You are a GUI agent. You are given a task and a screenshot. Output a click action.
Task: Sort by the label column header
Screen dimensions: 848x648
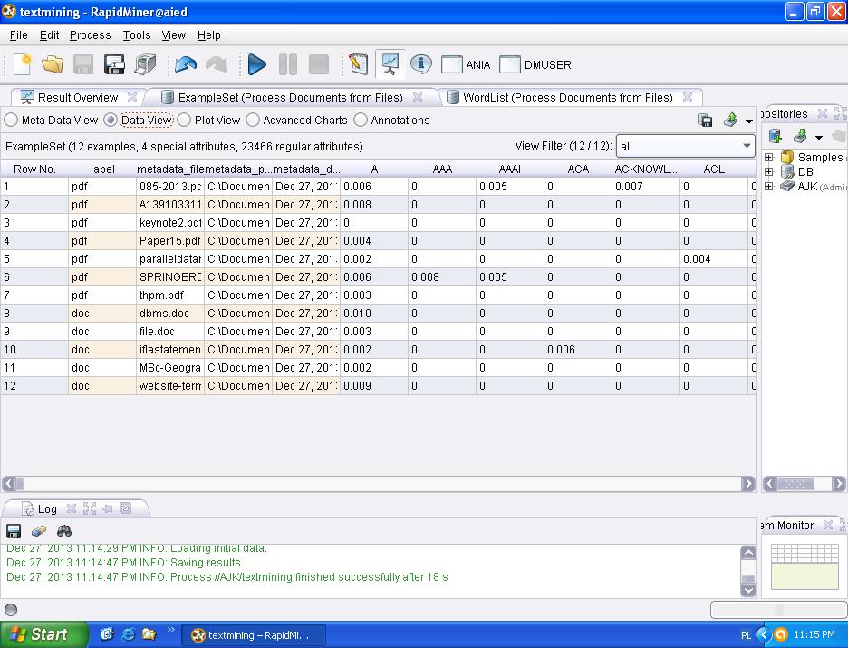tap(102, 169)
